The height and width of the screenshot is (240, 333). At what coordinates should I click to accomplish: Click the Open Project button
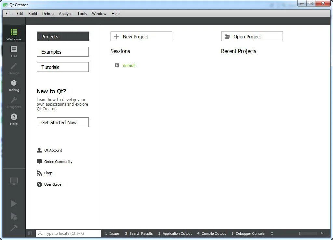252,36
